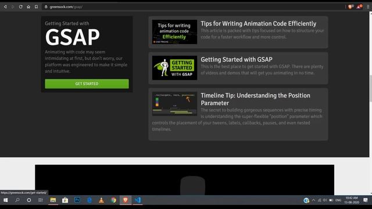Screen dimensions: 372x209
Task: Open Getting Started with GSAP article title
Action: [x=237, y=59]
